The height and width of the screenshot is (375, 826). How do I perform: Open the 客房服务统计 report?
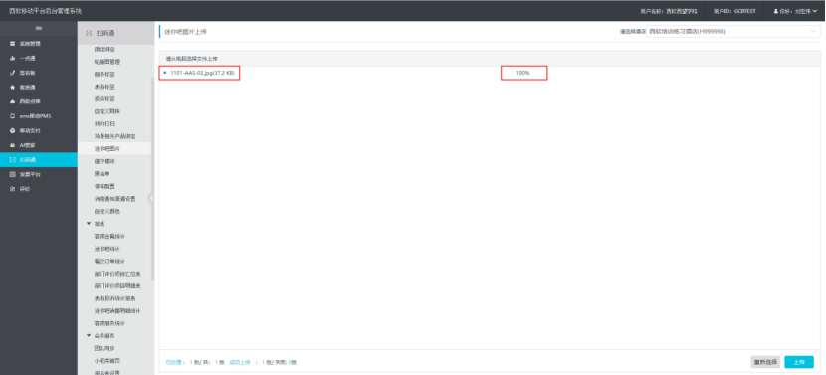tap(109, 323)
